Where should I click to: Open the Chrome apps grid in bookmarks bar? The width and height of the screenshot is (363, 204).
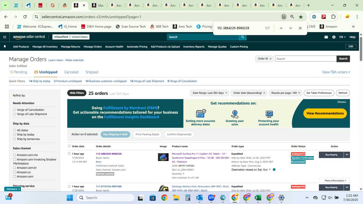click(x=7, y=27)
